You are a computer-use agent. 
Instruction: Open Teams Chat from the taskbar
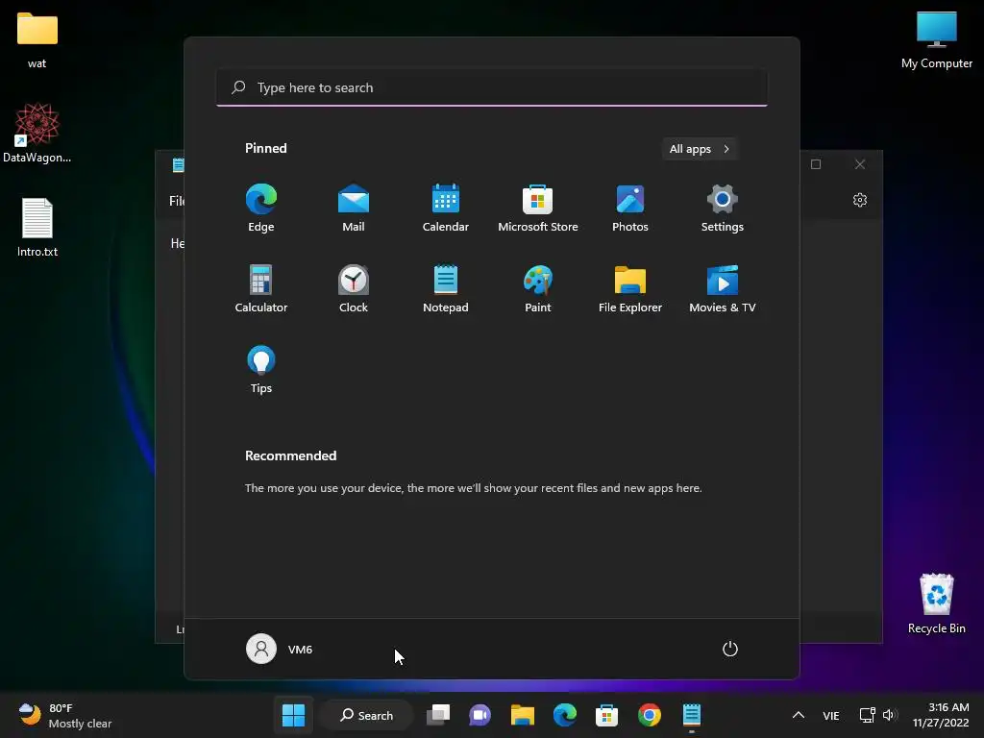(x=480, y=715)
